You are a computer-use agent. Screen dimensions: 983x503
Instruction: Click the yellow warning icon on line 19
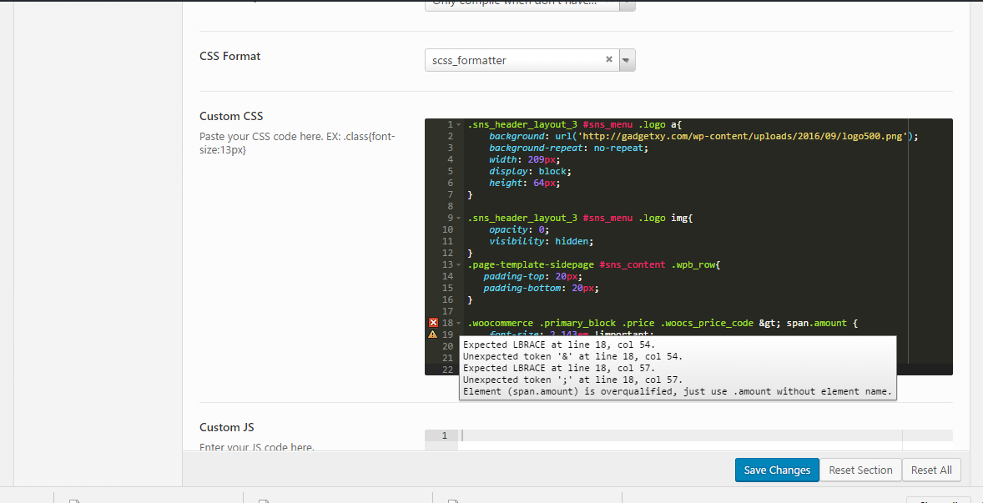(433, 334)
